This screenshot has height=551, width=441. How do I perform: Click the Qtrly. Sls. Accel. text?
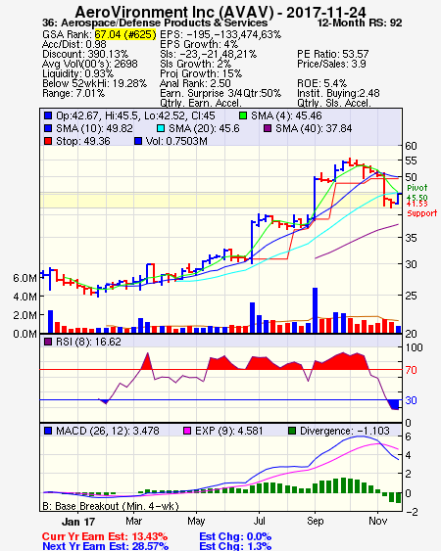pyautogui.click(x=334, y=104)
